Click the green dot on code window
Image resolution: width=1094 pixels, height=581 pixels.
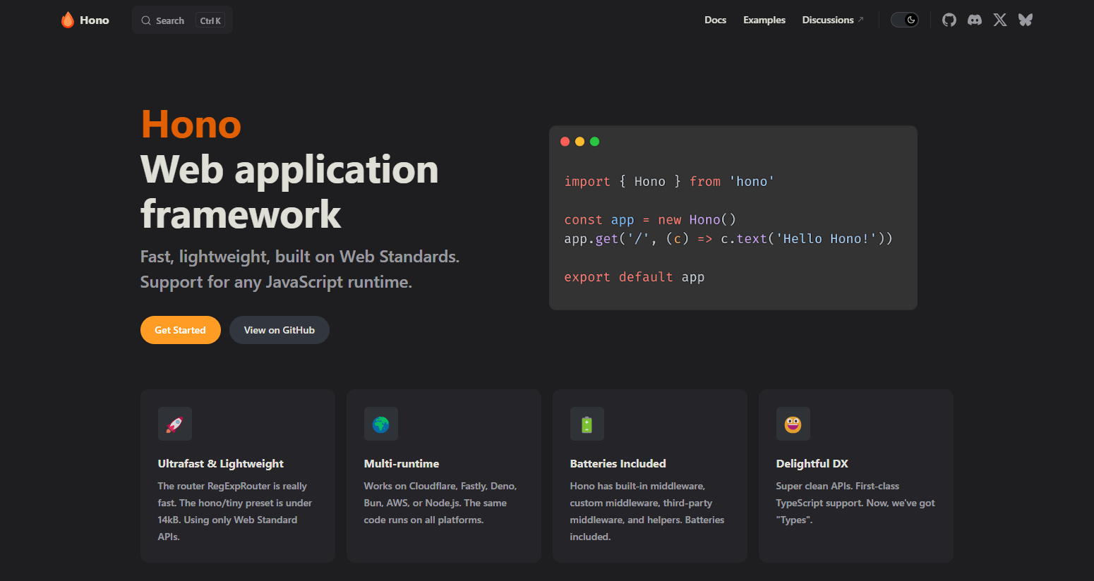pos(594,141)
